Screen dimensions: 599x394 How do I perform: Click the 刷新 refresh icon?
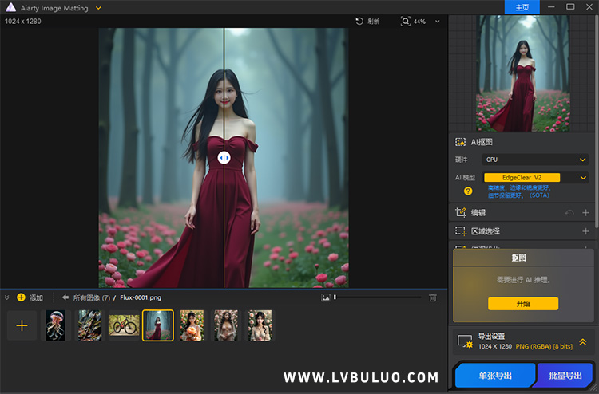tap(359, 21)
